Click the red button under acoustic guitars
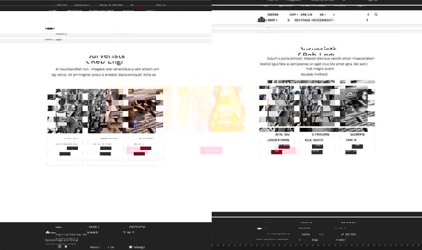 pyautogui.click(x=284, y=147)
